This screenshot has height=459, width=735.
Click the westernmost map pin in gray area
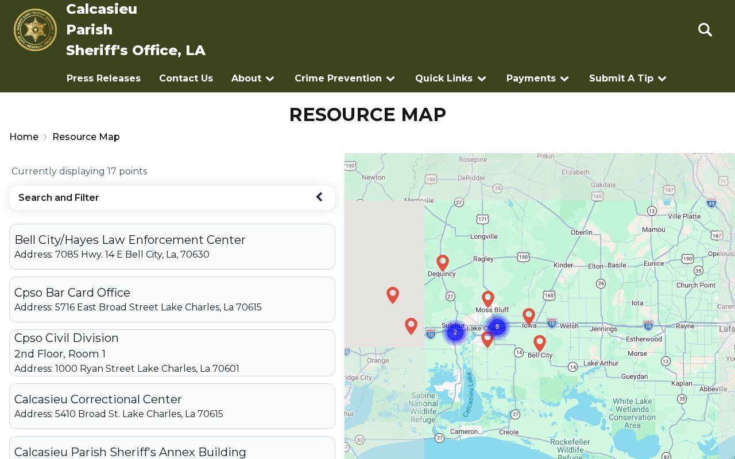coord(393,295)
